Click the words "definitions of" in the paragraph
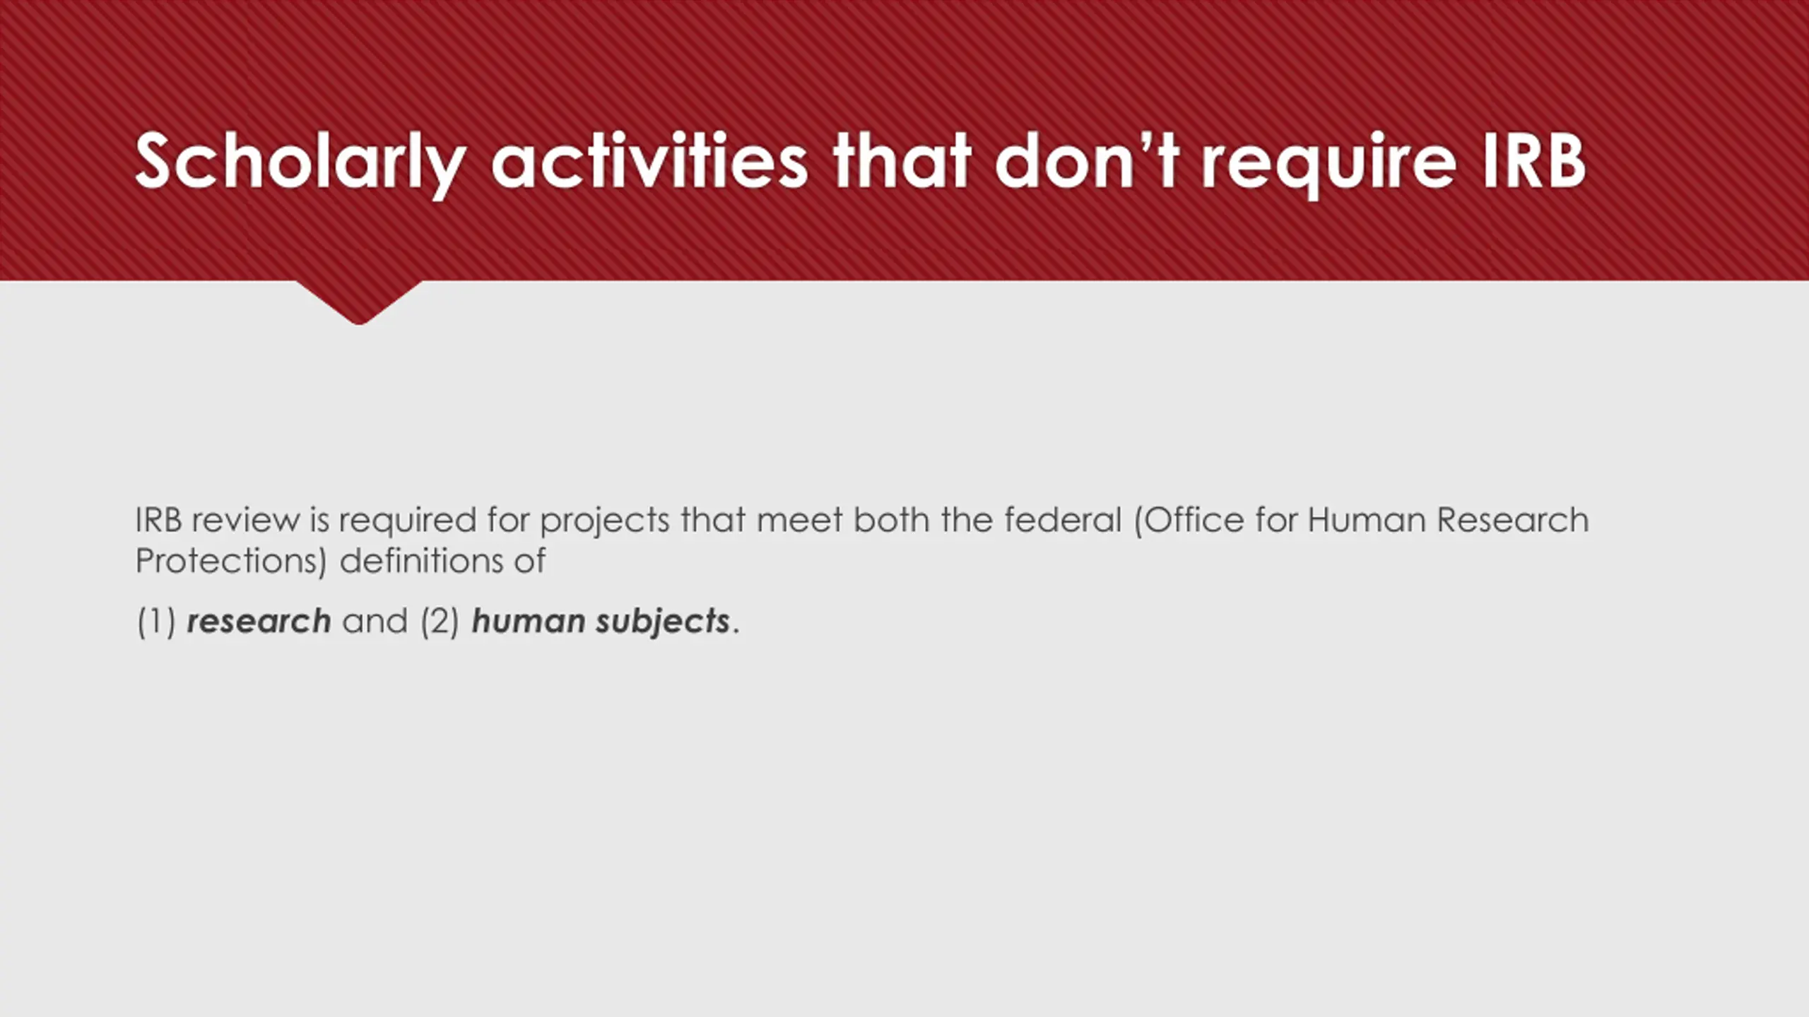 coord(442,561)
